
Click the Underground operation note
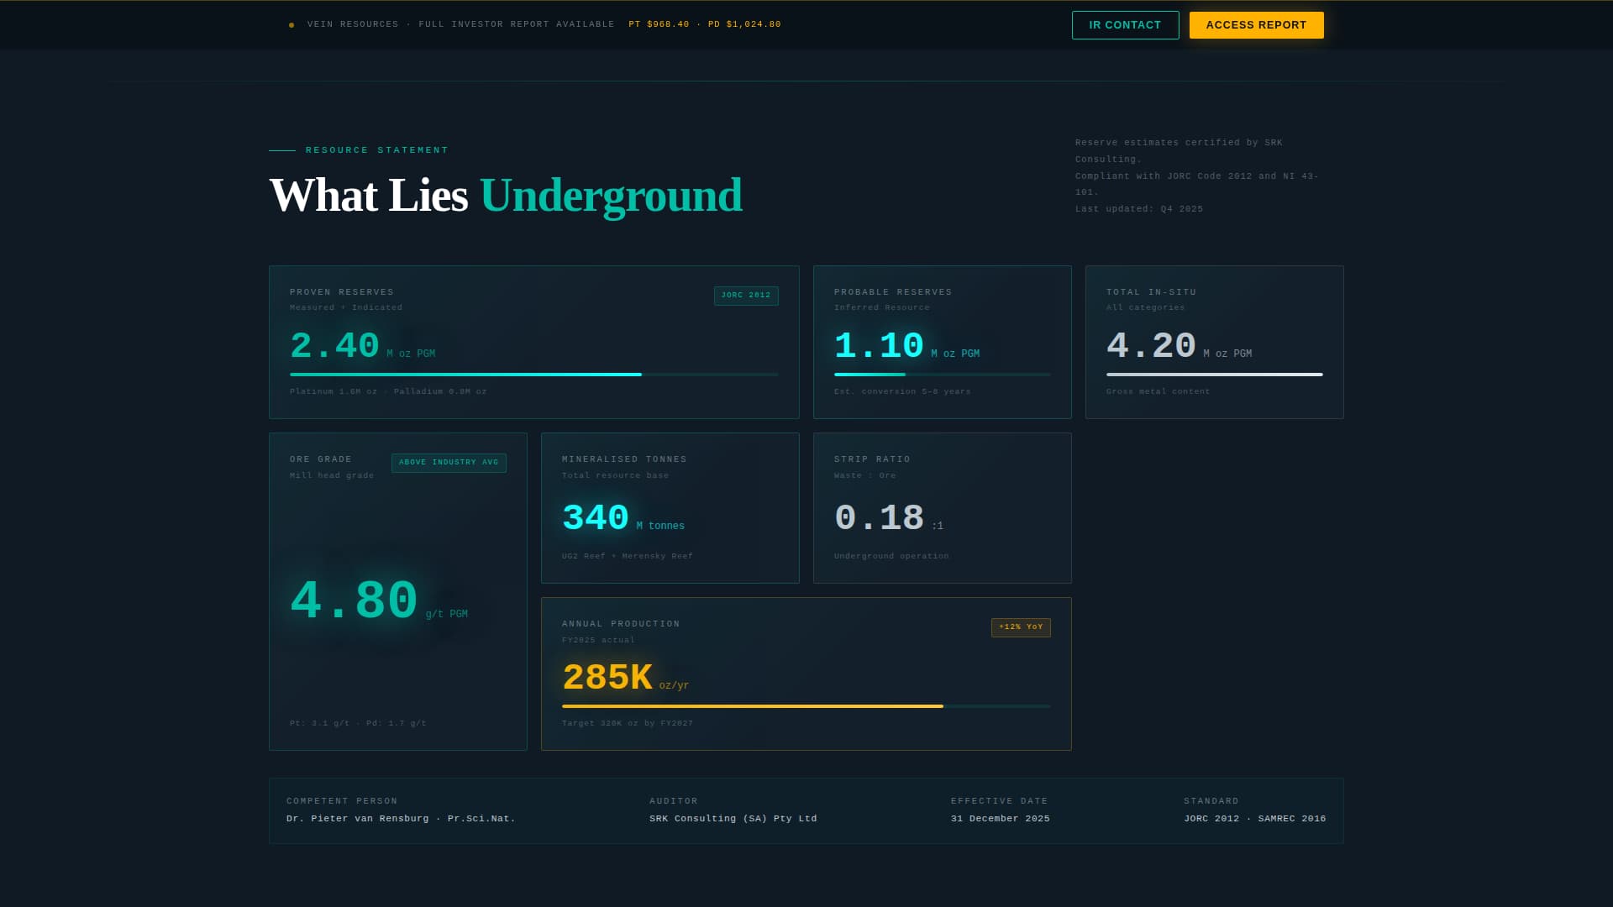pos(891,556)
